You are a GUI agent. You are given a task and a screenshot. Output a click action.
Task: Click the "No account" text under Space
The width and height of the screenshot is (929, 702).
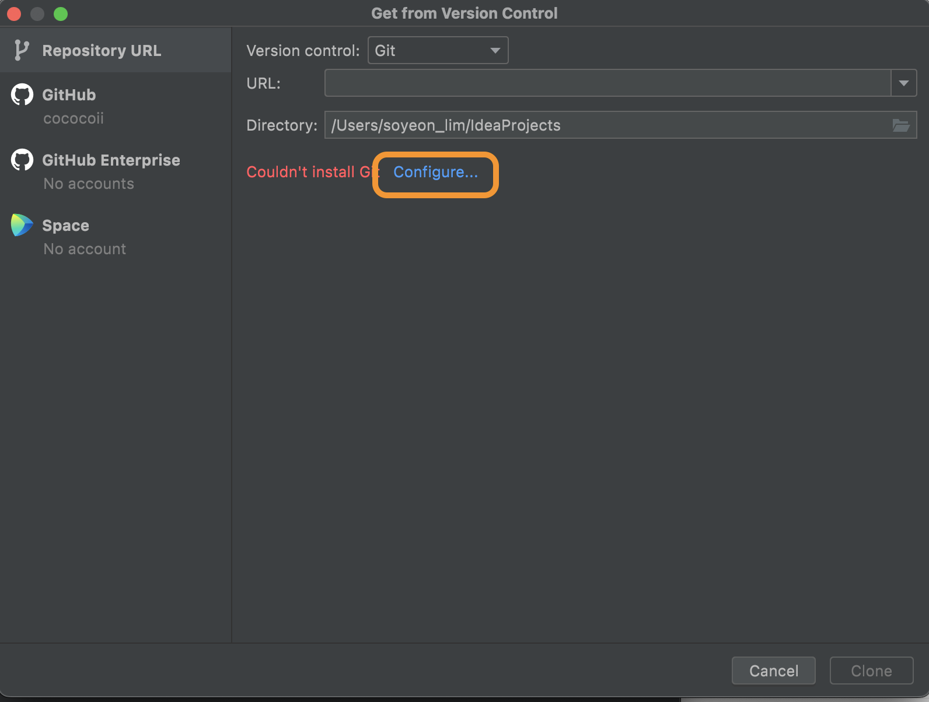click(85, 249)
